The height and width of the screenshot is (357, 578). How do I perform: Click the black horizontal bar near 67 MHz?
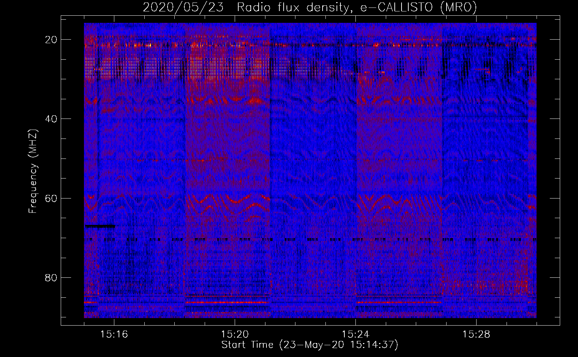click(100, 226)
